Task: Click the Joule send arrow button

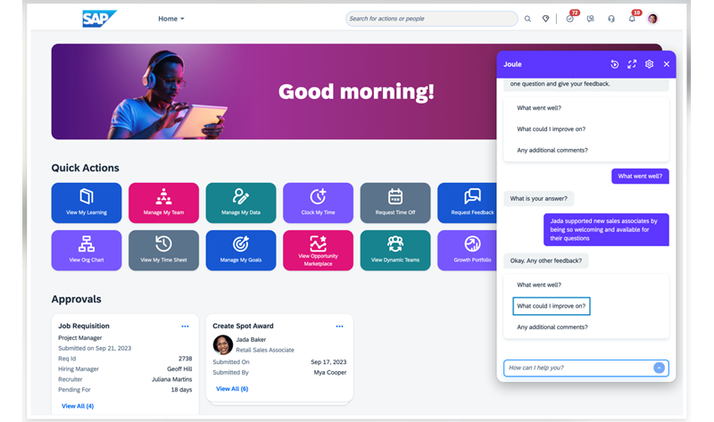Action: tap(659, 368)
